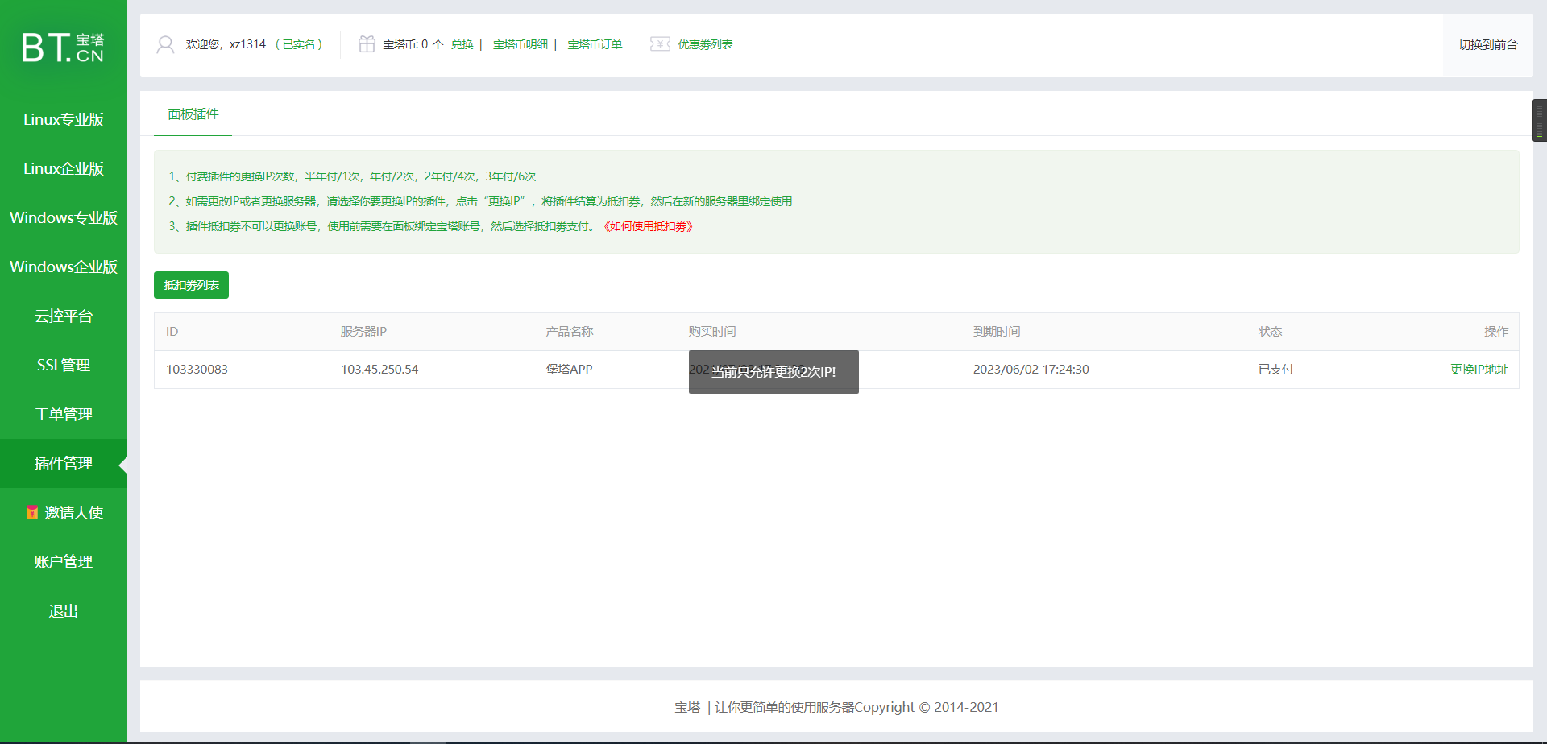Click the dark widget on right edge
Image resolution: width=1547 pixels, height=744 pixels.
click(x=1540, y=120)
